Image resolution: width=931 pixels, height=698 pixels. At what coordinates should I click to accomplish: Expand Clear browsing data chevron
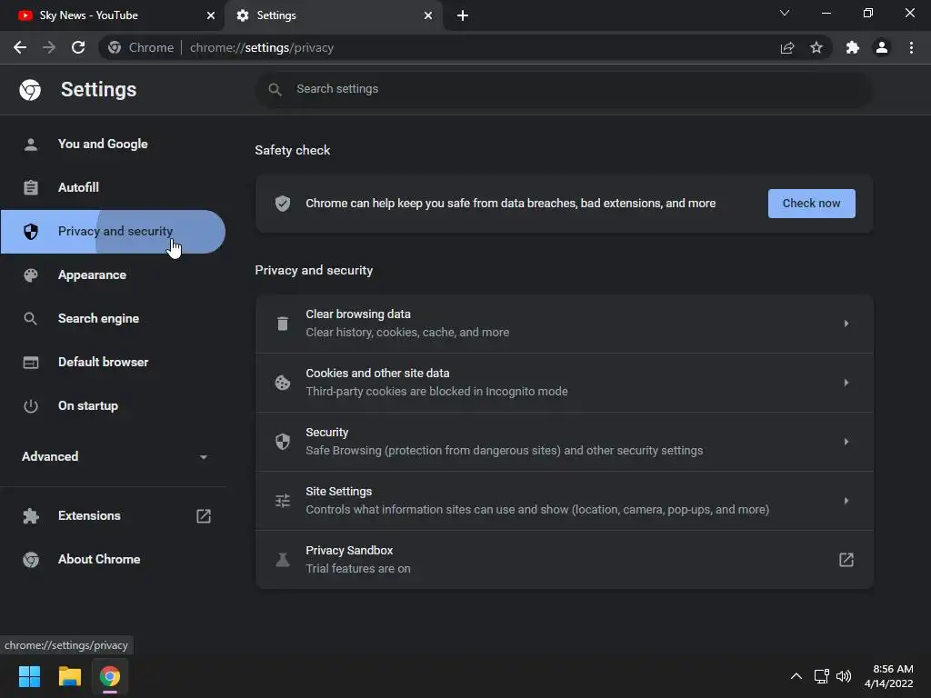[x=846, y=324]
